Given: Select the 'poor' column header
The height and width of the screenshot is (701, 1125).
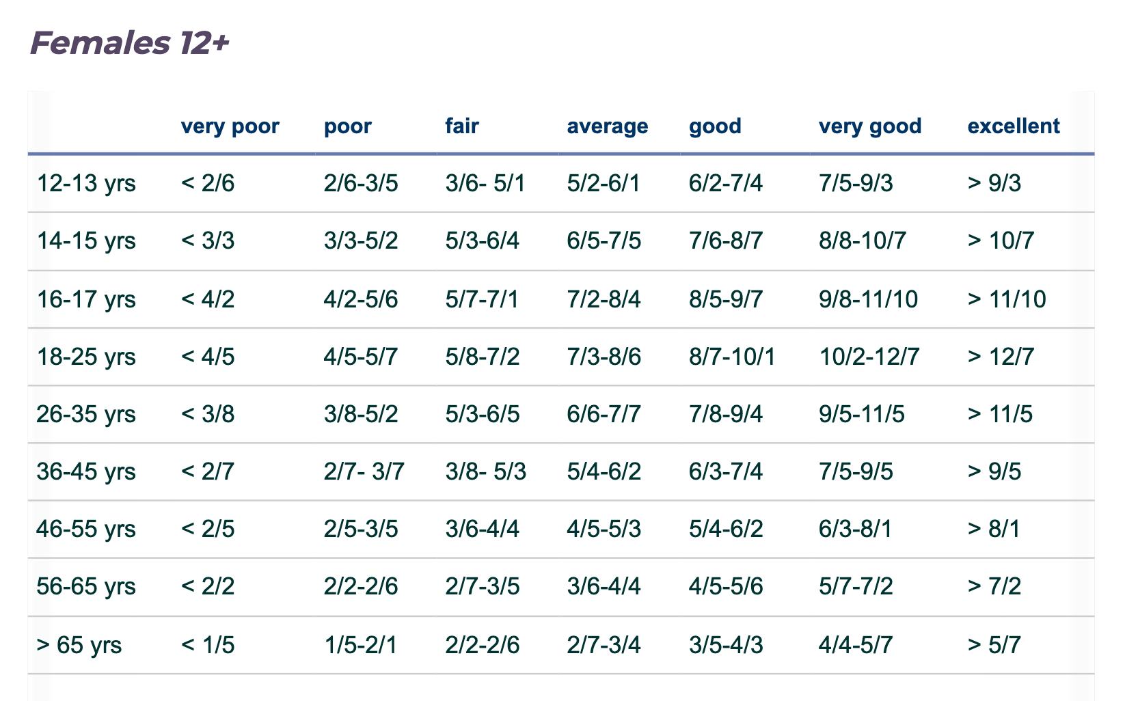Looking at the screenshot, I should (x=347, y=126).
